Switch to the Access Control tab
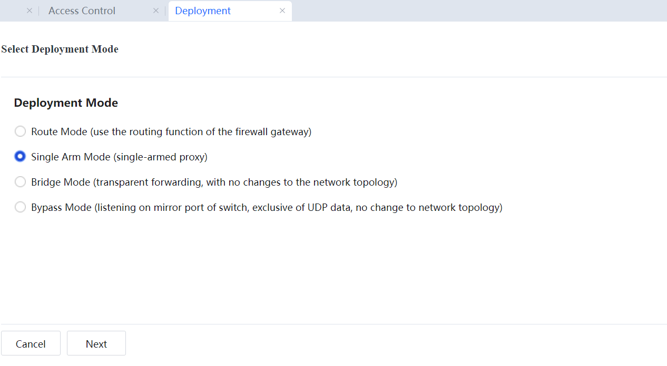The width and height of the screenshot is (667, 366). tap(82, 11)
